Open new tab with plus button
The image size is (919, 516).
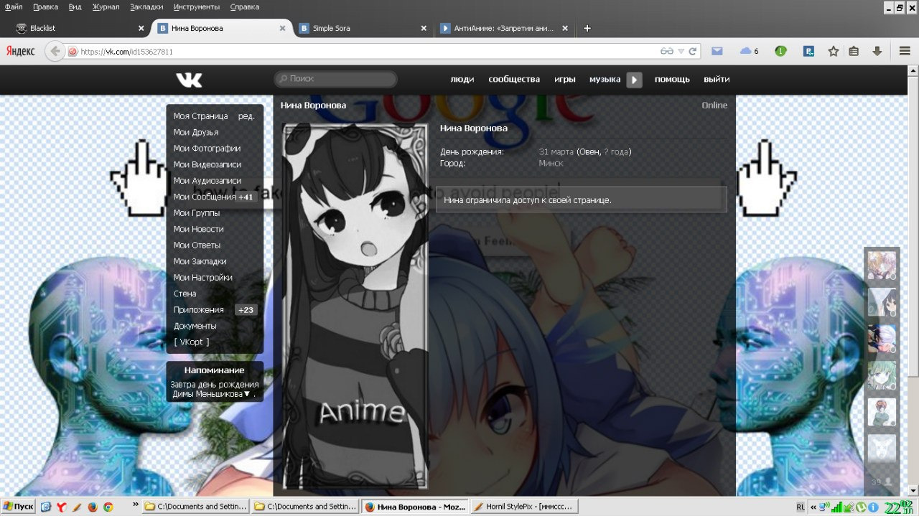(x=587, y=28)
